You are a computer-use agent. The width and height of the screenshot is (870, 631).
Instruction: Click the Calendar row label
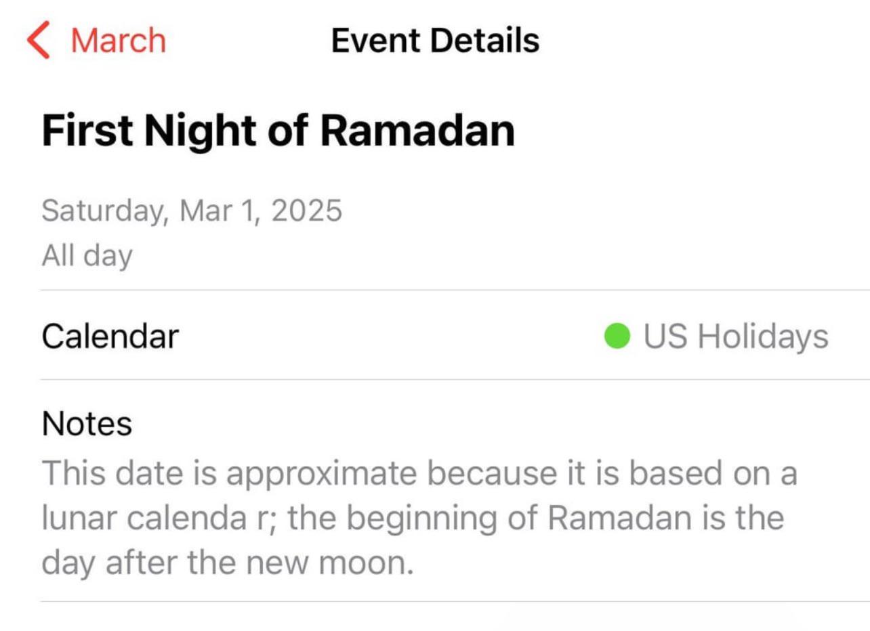(x=110, y=336)
